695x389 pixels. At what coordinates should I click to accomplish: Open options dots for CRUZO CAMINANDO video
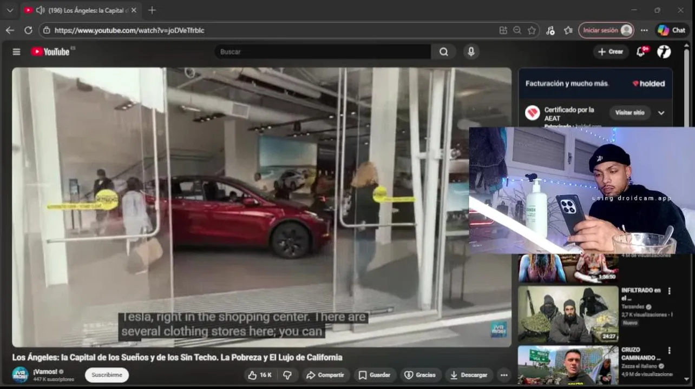[x=669, y=351]
